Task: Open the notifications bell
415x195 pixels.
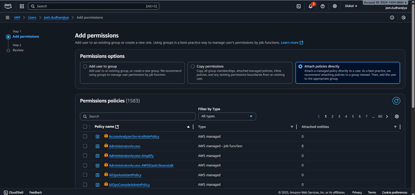Action: 310,6
